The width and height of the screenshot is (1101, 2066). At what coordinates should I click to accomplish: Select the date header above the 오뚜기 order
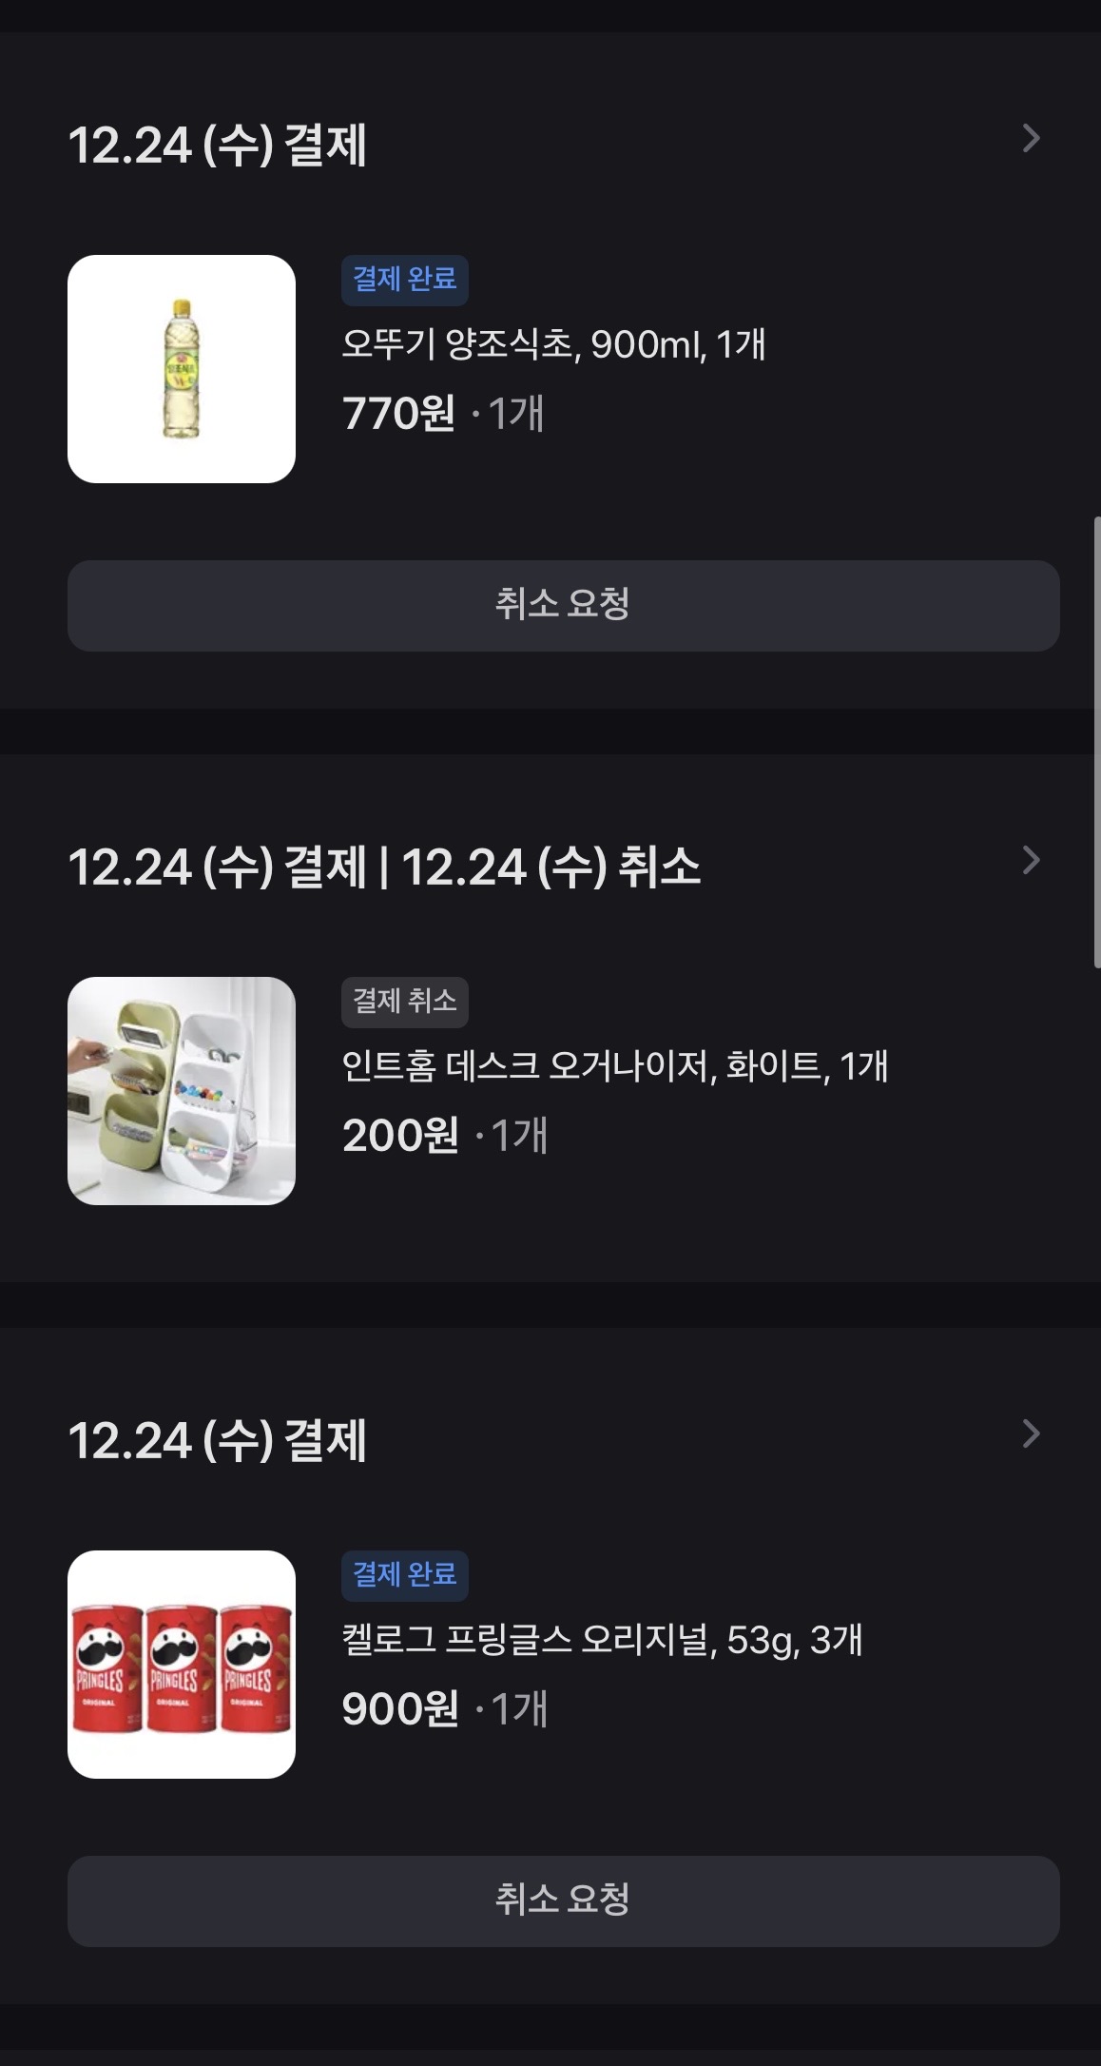coord(218,146)
